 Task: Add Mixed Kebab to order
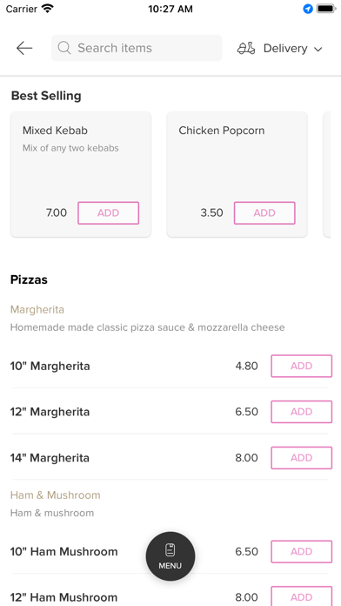pos(109,213)
